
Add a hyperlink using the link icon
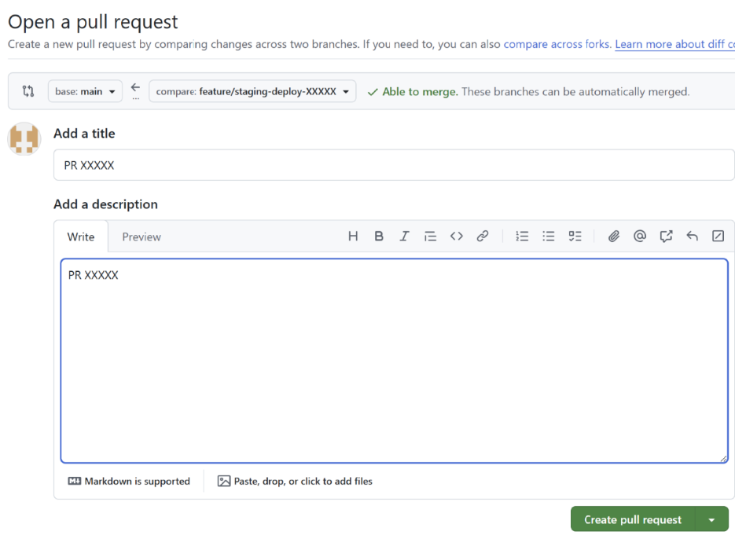point(483,236)
